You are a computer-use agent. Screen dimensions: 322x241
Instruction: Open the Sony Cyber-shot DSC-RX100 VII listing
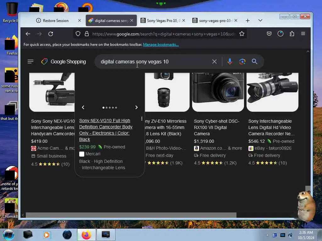point(216,127)
